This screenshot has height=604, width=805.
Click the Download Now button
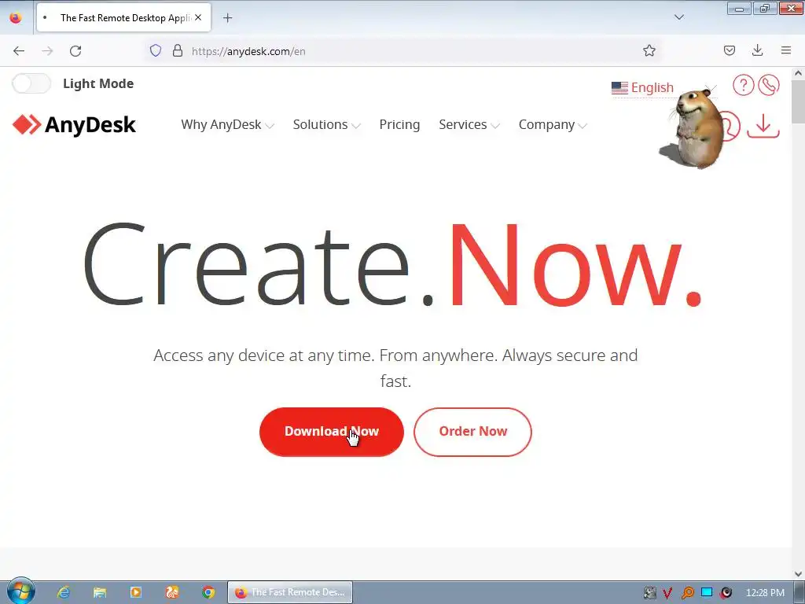pos(332,432)
